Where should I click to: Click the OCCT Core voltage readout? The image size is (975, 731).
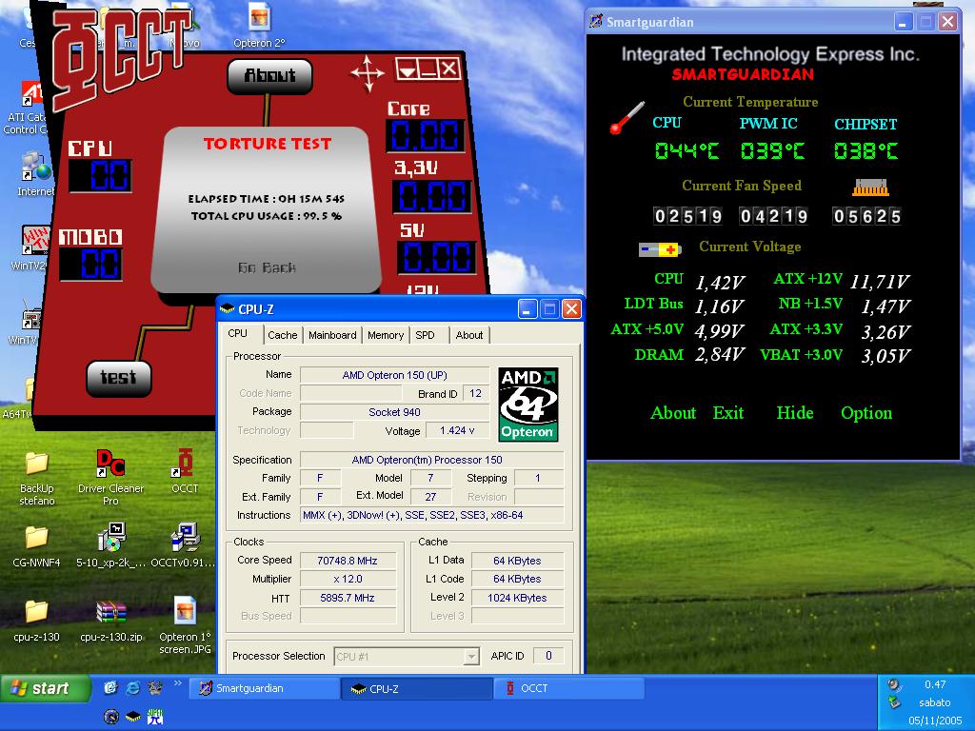426,135
